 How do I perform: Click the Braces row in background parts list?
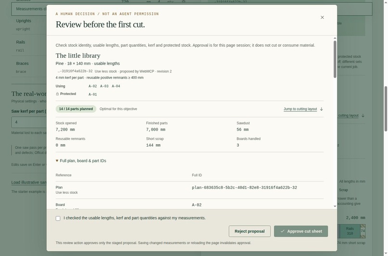(x=29, y=67)
